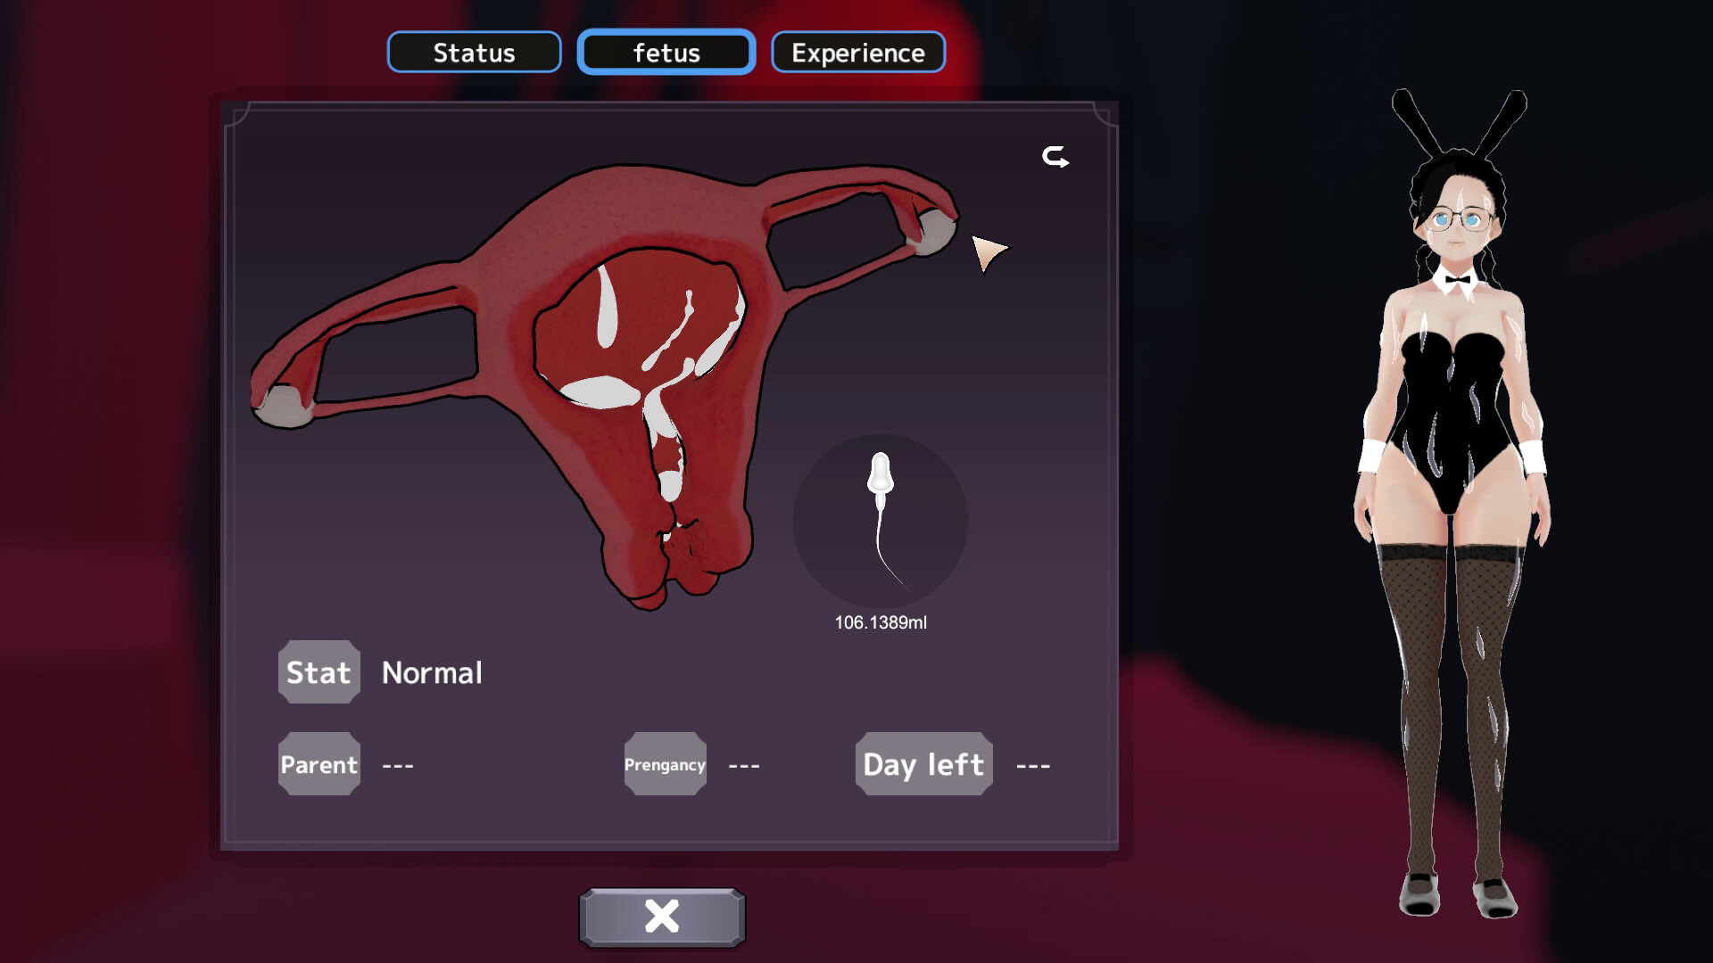Click the Day left label badge
Image resolution: width=1713 pixels, height=963 pixels.
pyautogui.click(x=924, y=764)
